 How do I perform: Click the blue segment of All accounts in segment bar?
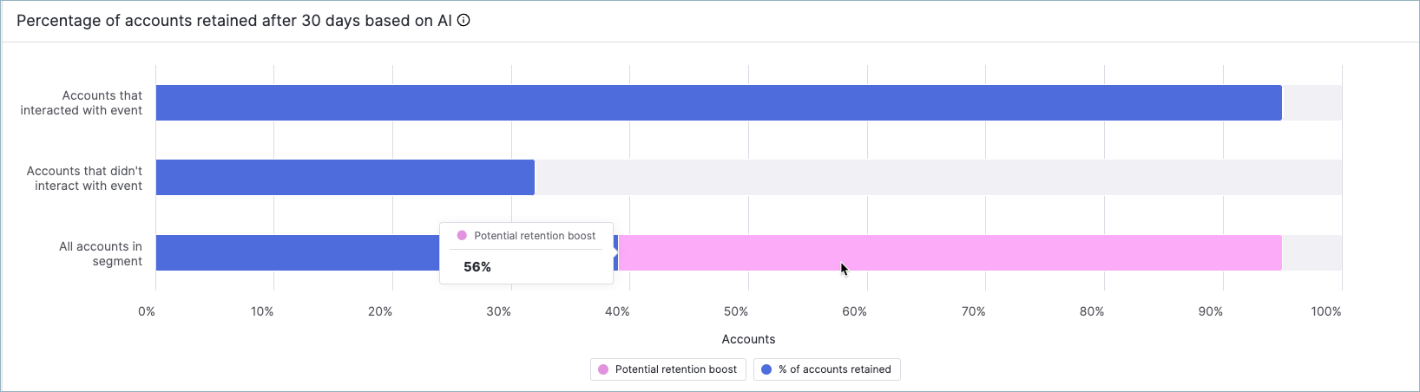(297, 252)
